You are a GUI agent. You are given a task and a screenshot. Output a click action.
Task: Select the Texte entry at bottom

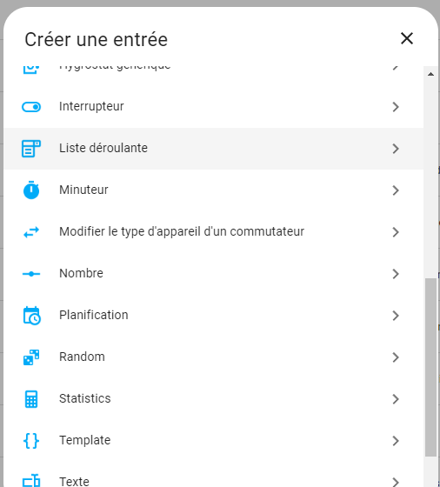214,478
